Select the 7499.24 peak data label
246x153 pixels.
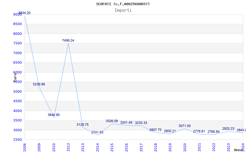(68, 40)
